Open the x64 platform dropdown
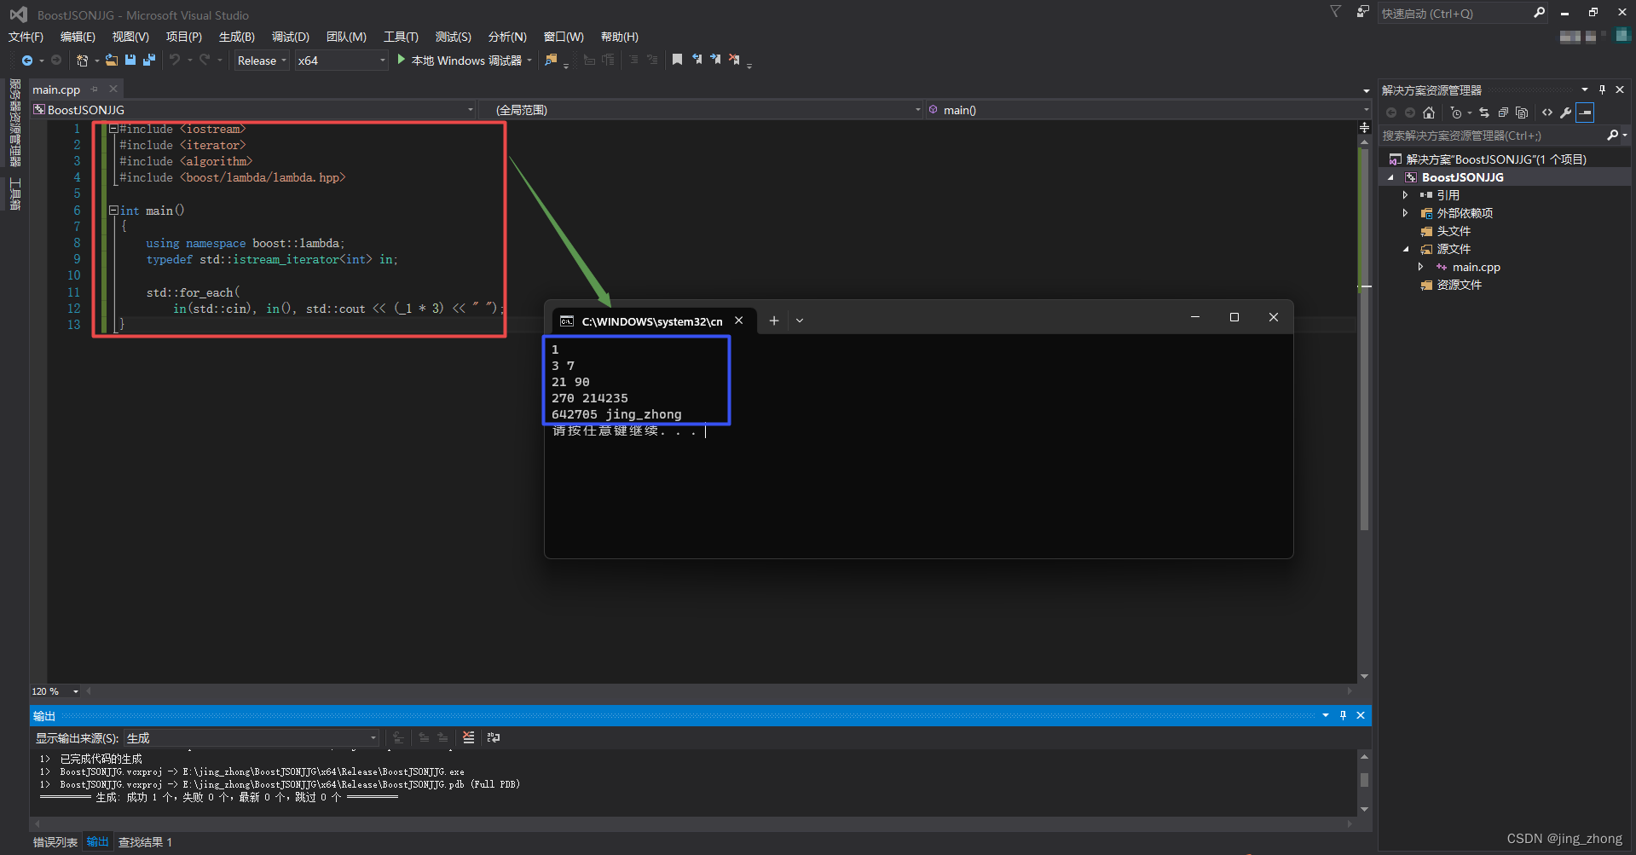The height and width of the screenshot is (855, 1636). click(380, 60)
